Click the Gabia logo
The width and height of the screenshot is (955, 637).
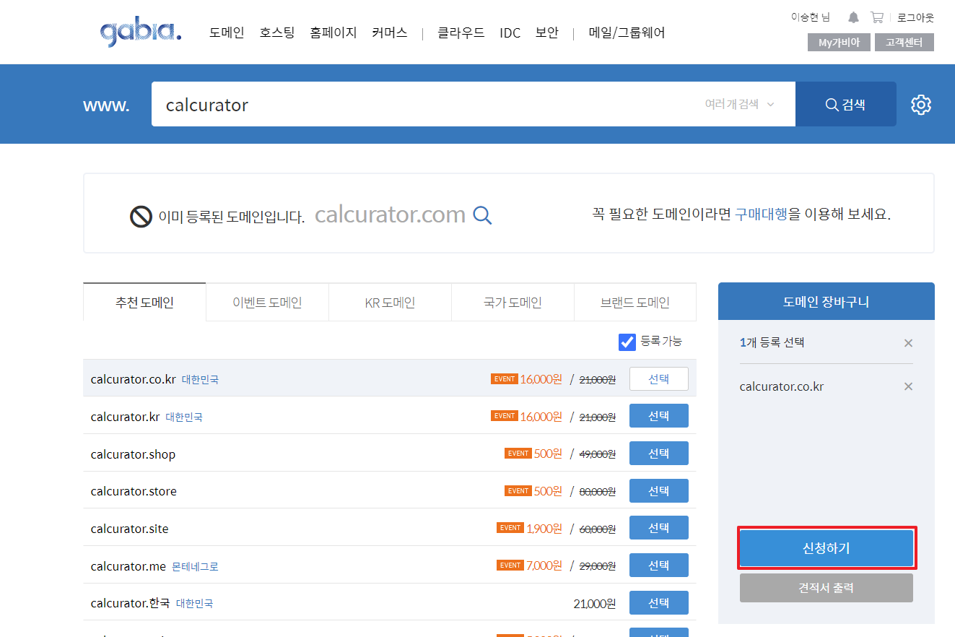[141, 32]
